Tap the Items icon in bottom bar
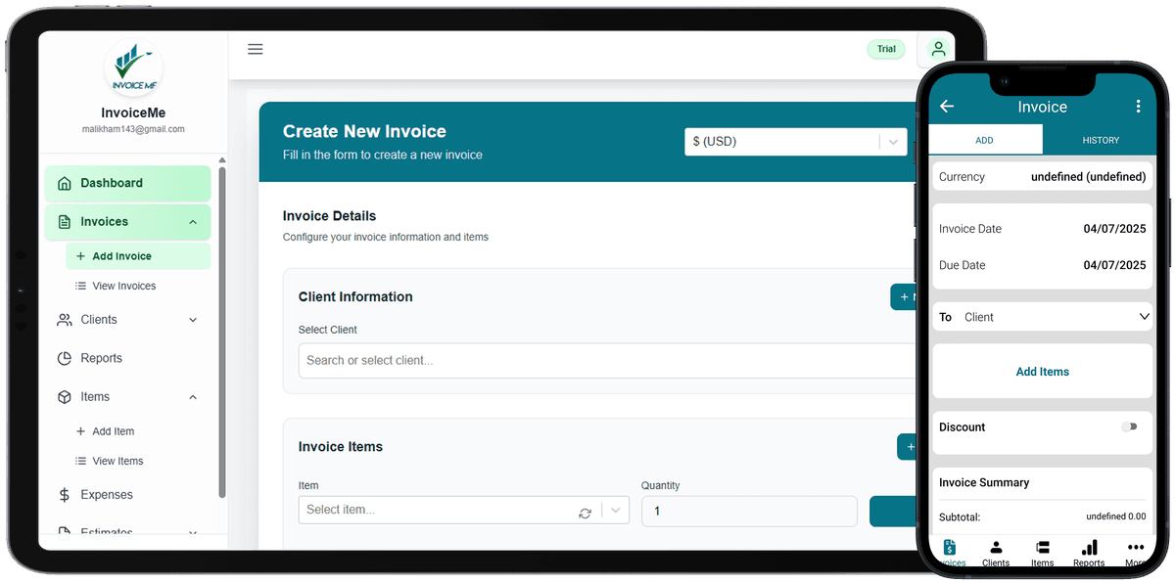The image size is (1175, 583). (1042, 552)
